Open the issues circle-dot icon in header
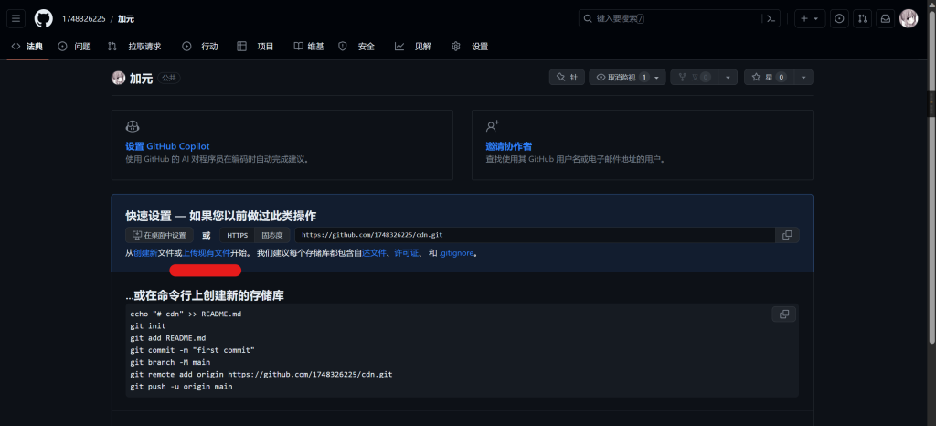Screen dimensions: 936x426 pyautogui.click(x=839, y=18)
